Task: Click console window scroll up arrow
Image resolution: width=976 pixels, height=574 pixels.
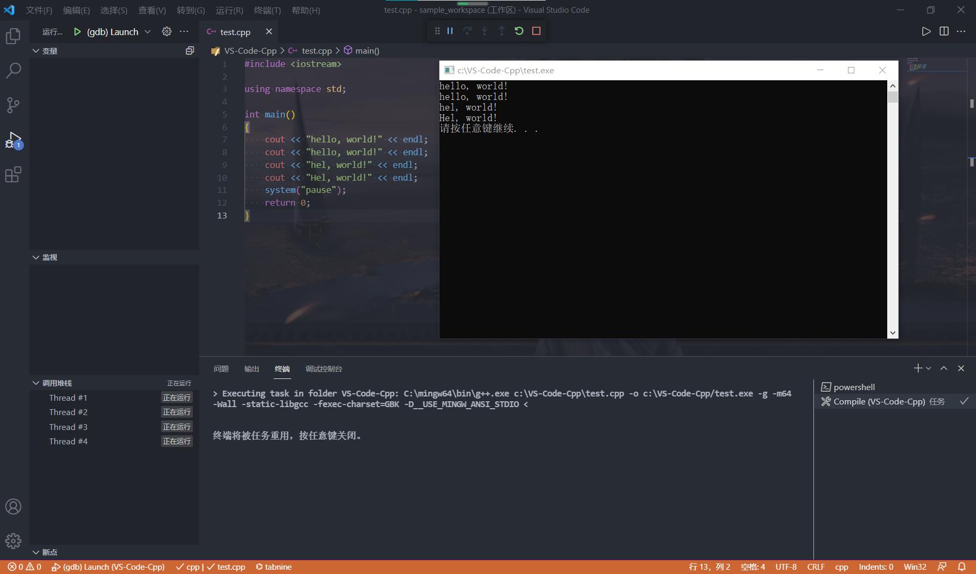Action: pyautogui.click(x=893, y=86)
